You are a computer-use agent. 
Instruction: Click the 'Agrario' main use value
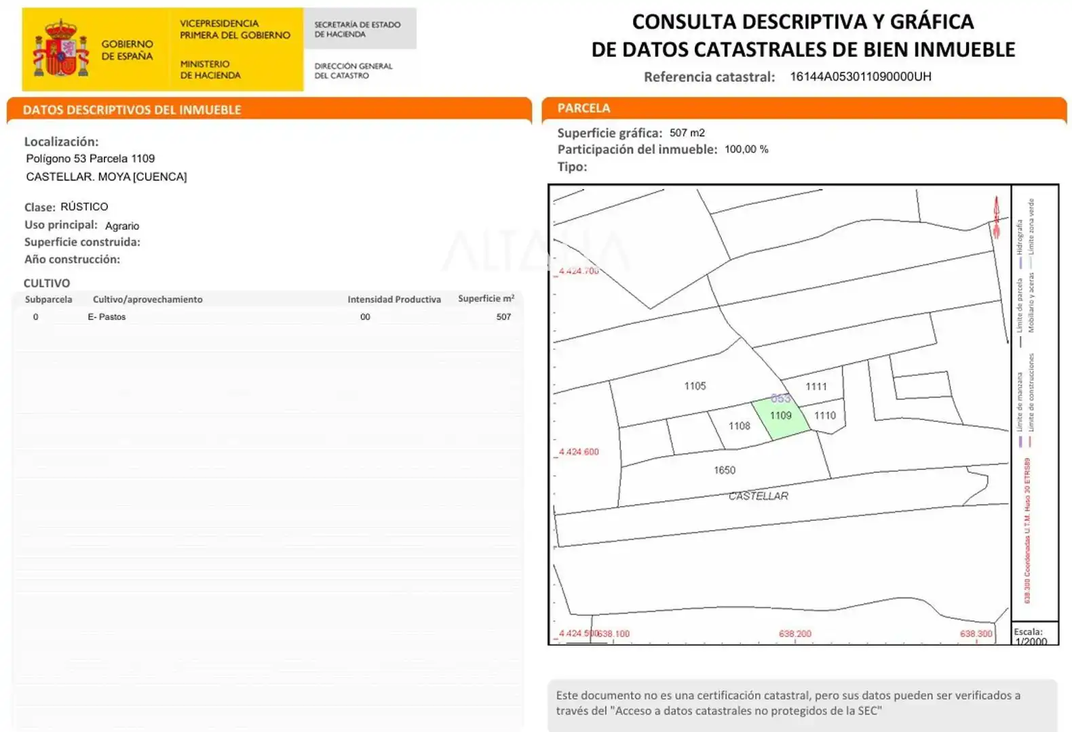(x=122, y=226)
